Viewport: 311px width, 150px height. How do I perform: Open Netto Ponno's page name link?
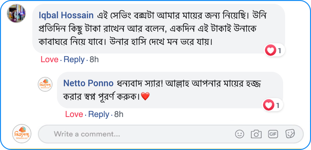point(88,83)
